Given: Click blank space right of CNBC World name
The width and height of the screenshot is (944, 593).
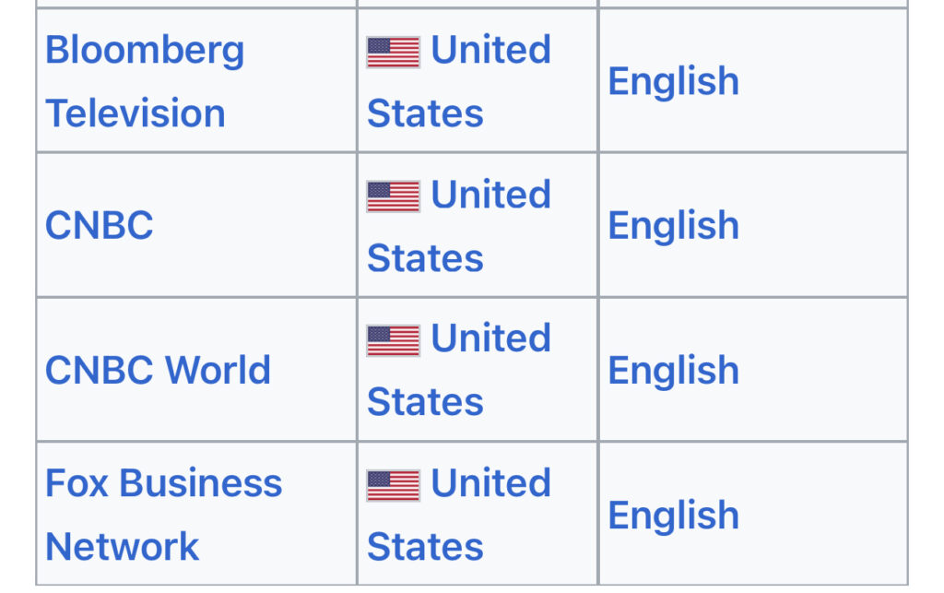Looking at the screenshot, I should click(x=313, y=371).
